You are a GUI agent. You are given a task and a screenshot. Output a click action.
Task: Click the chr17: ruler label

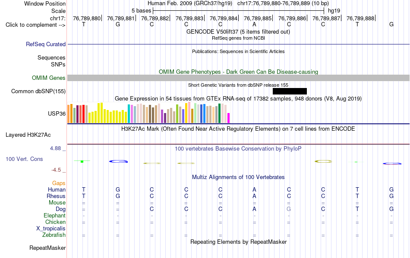pyautogui.click(x=58, y=18)
